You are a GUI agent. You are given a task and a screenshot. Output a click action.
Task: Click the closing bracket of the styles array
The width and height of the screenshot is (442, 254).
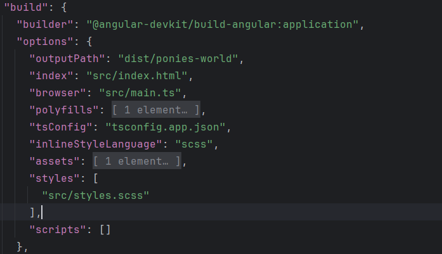(32, 213)
